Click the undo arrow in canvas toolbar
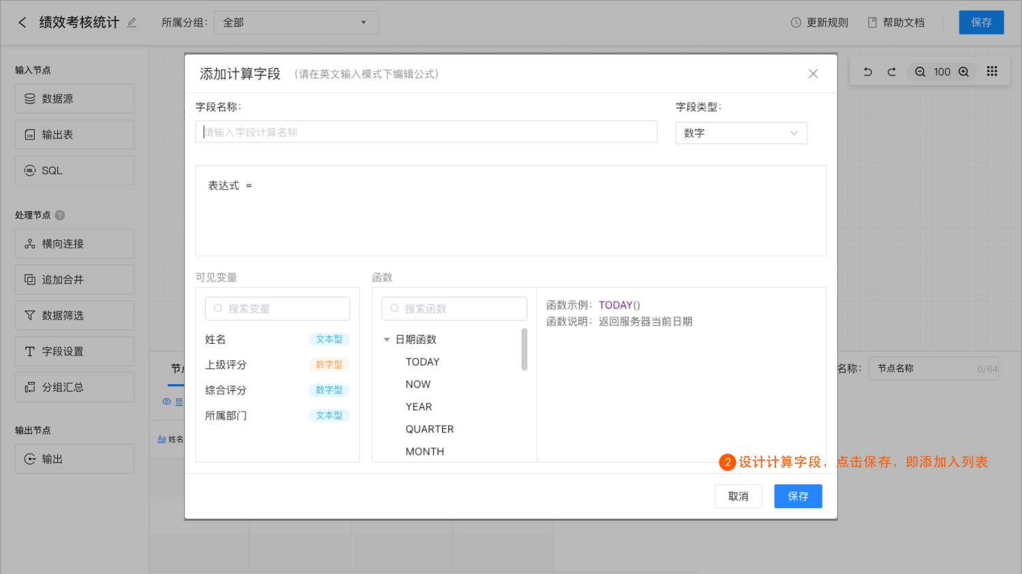1022x574 pixels. pyautogui.click(x=868, y=71)
